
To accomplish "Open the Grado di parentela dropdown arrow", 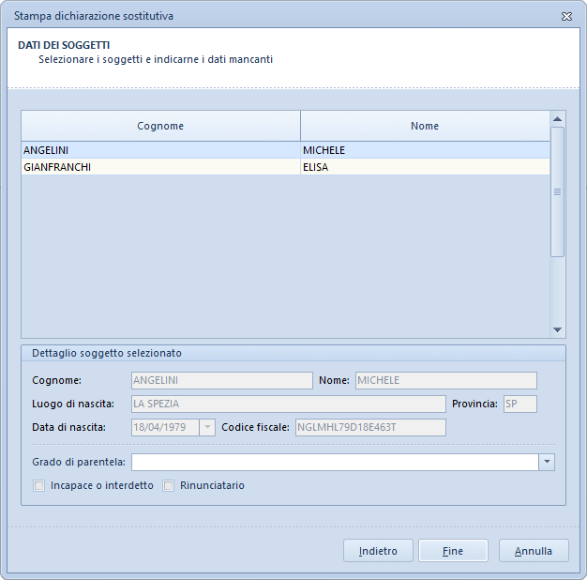I will tap(547, 462).
